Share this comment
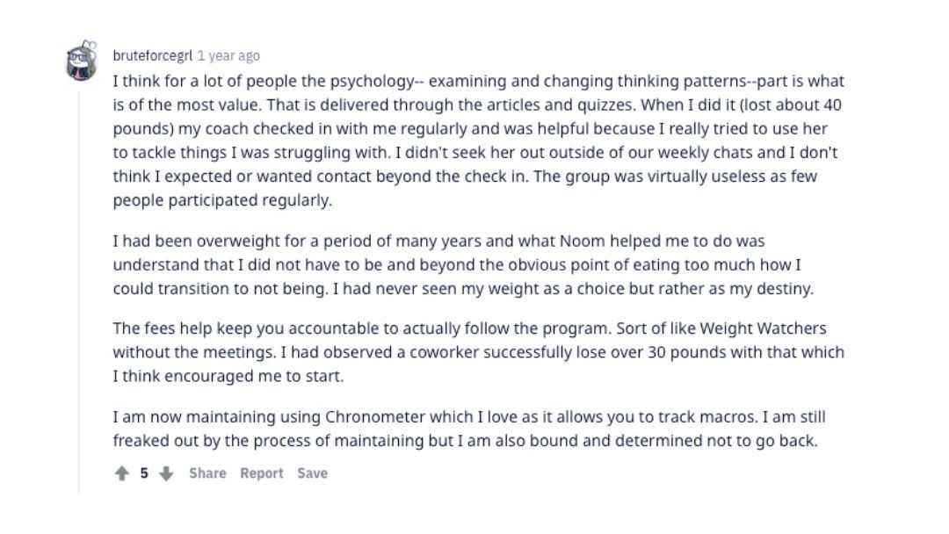This screenshot has width=949, height=534. 207,473
